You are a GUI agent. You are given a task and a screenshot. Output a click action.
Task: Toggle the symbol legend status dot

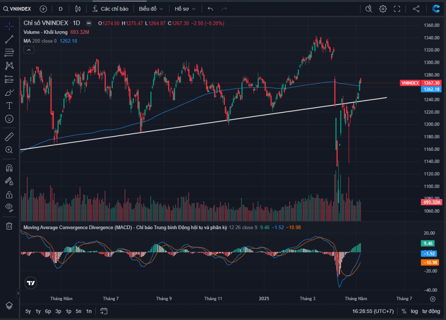(89, 23)
